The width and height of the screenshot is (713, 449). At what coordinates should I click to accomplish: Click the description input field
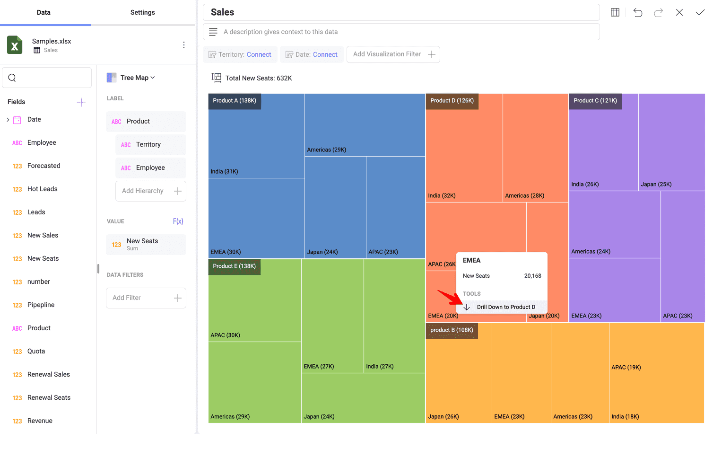coord(401,32)
